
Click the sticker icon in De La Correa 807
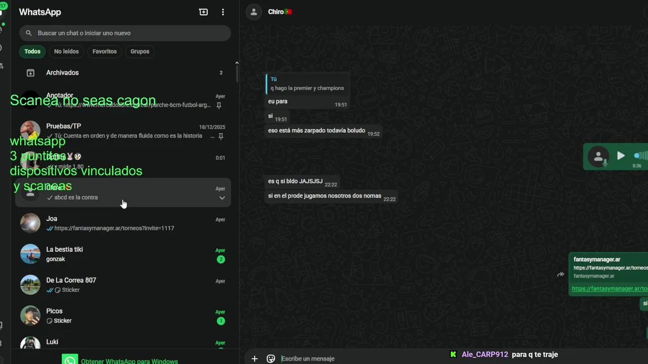58,290
